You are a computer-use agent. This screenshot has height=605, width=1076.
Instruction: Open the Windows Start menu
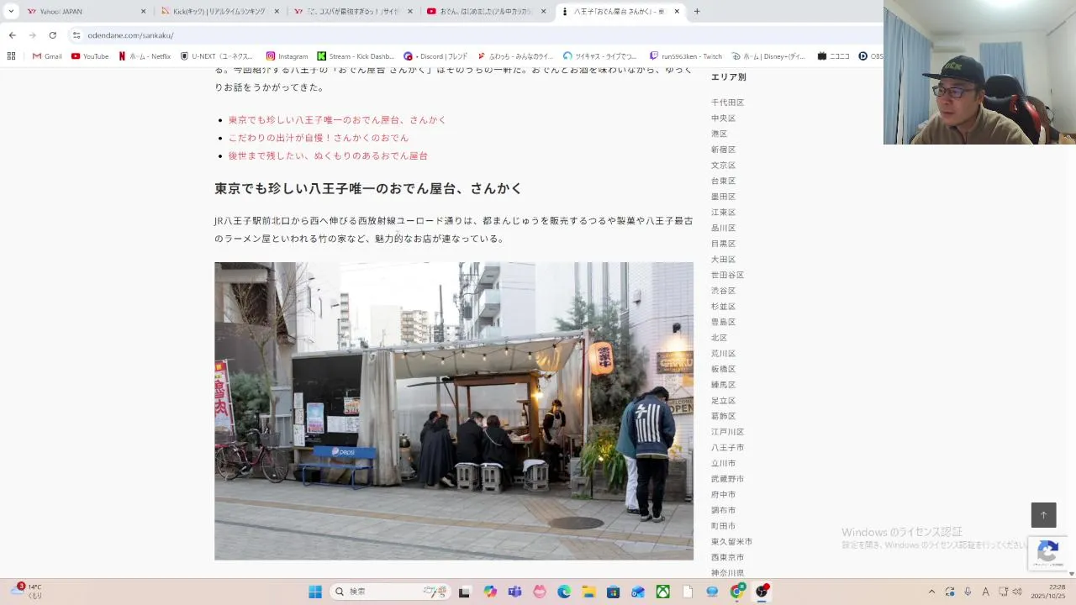315,592
